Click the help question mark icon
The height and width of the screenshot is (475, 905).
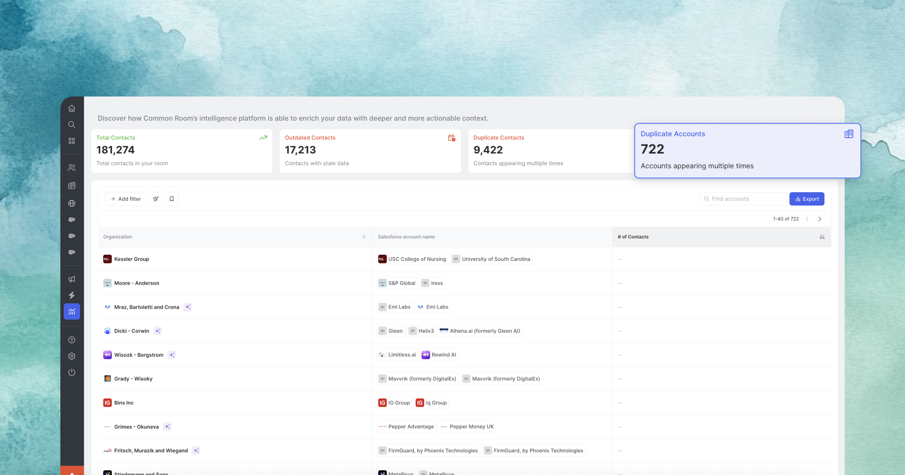tap(72, 340)
